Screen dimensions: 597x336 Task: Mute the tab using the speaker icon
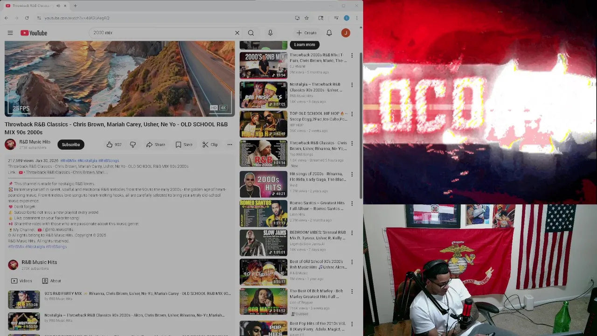(x=58, y=6)
